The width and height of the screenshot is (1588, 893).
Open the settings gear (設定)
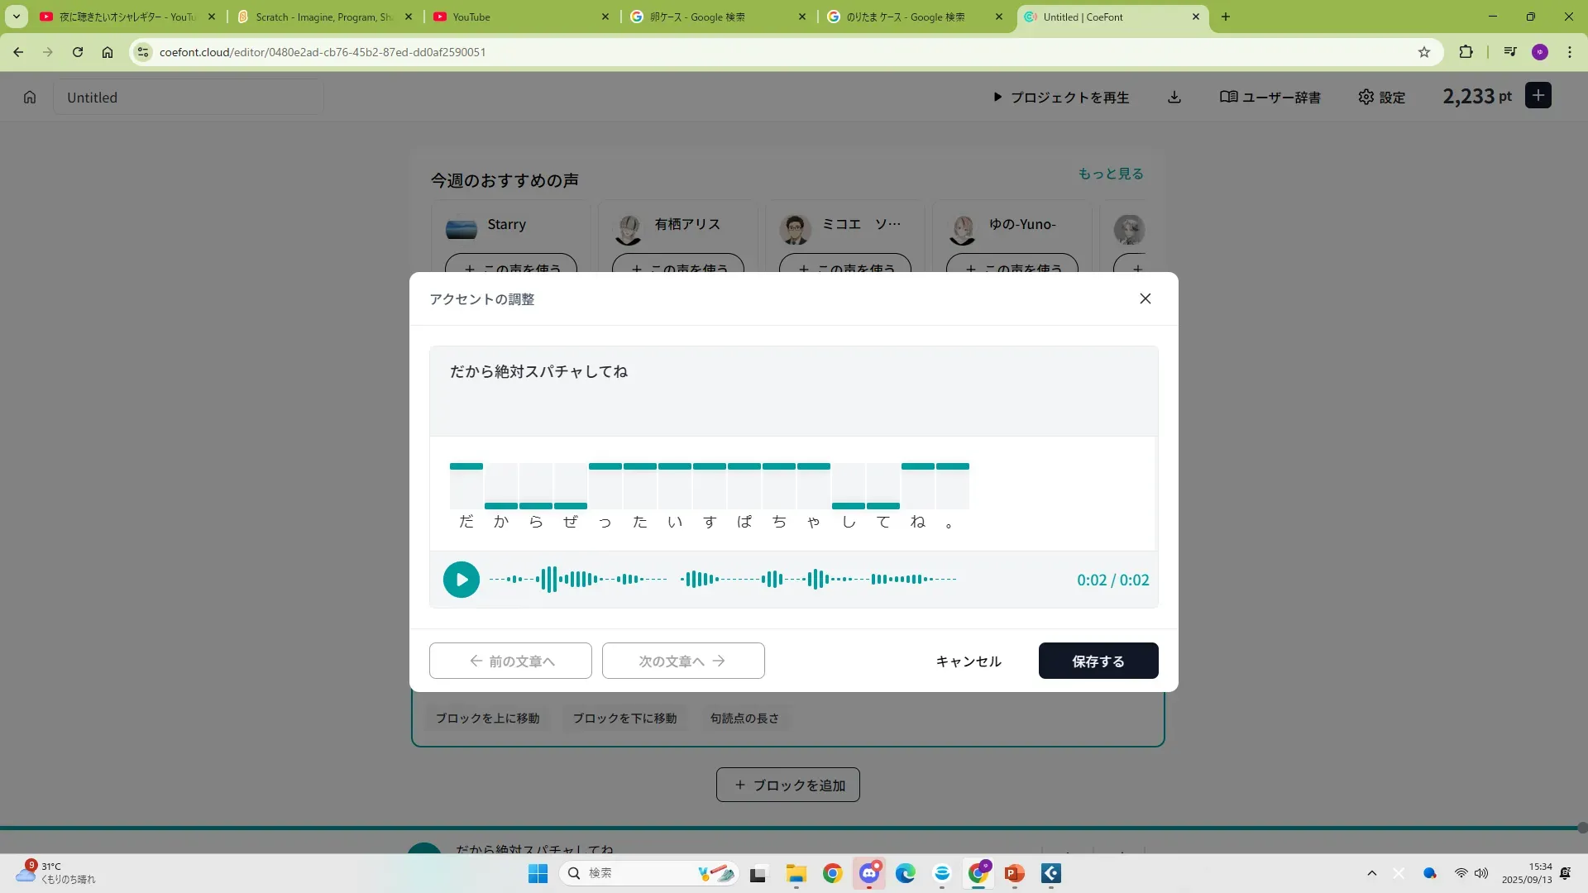pos(1381,97)
